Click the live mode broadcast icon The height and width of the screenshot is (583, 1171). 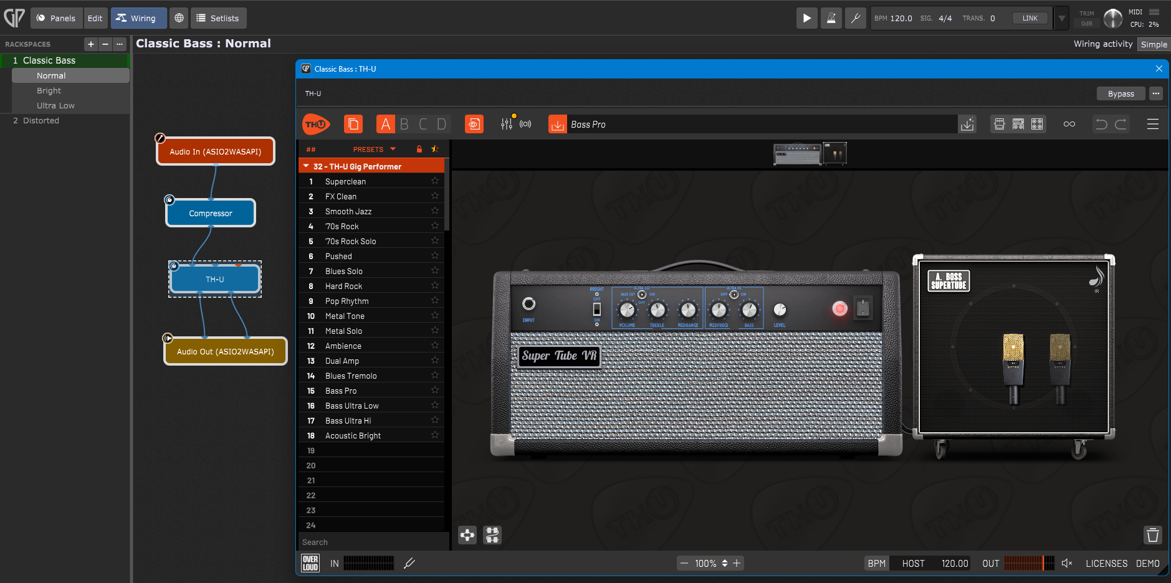tap(526, 124)
